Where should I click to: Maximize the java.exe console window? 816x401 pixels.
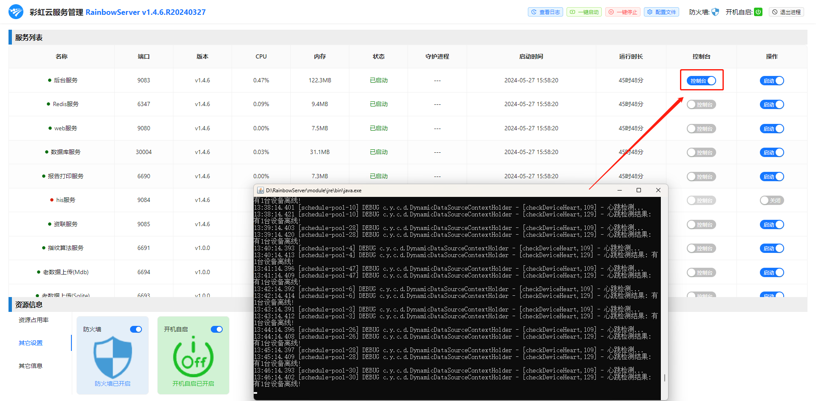[638, 190]
